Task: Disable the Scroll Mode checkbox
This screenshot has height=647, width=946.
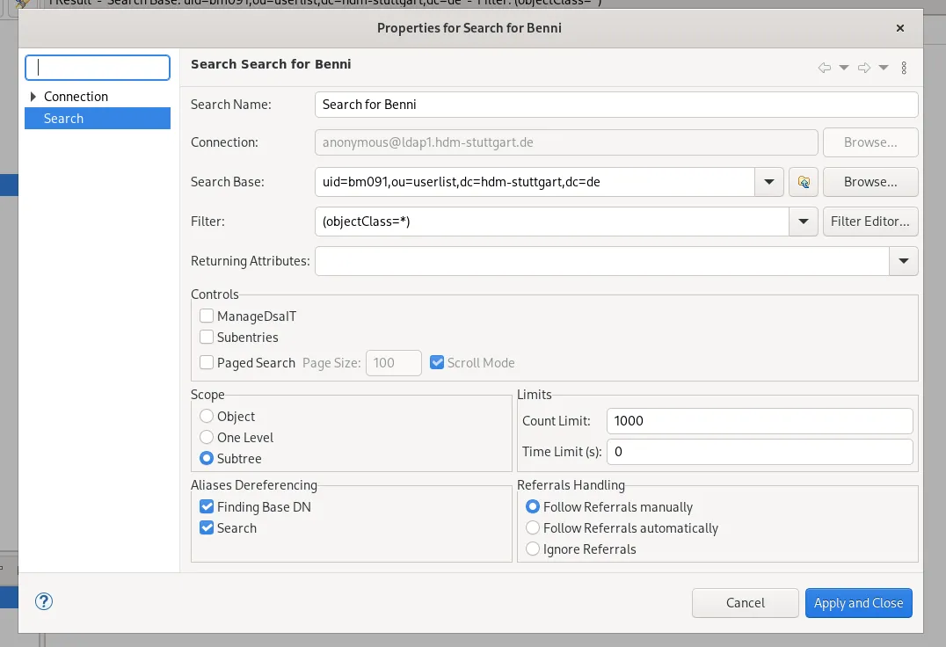Action: [437, 361]
